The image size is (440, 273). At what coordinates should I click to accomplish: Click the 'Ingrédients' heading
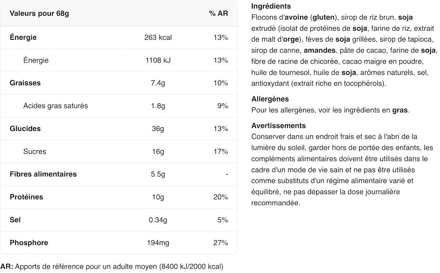coord(271,6)
